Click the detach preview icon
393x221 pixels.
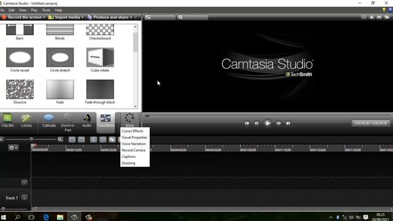click(x=387, y=17)
